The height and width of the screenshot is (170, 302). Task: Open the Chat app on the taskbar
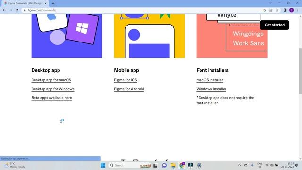[164, 165]
